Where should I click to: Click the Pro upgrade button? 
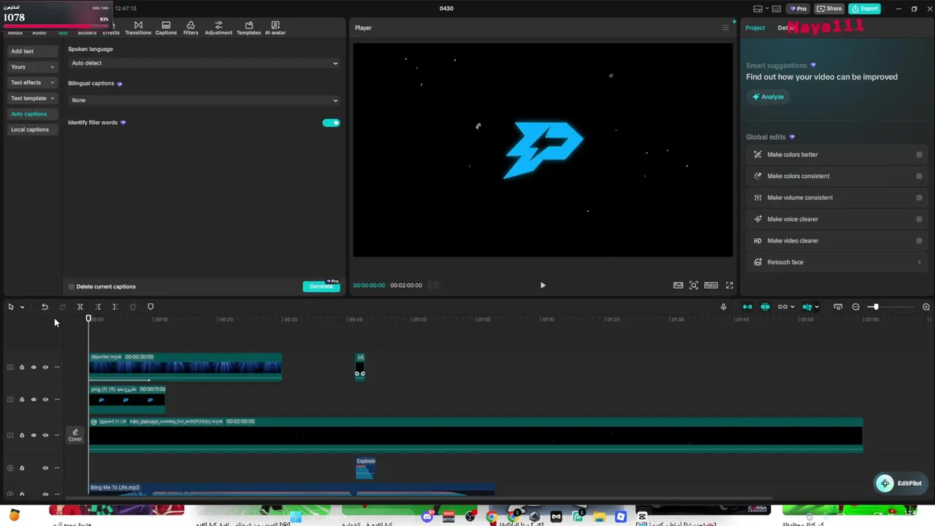[x=797, y=9]
